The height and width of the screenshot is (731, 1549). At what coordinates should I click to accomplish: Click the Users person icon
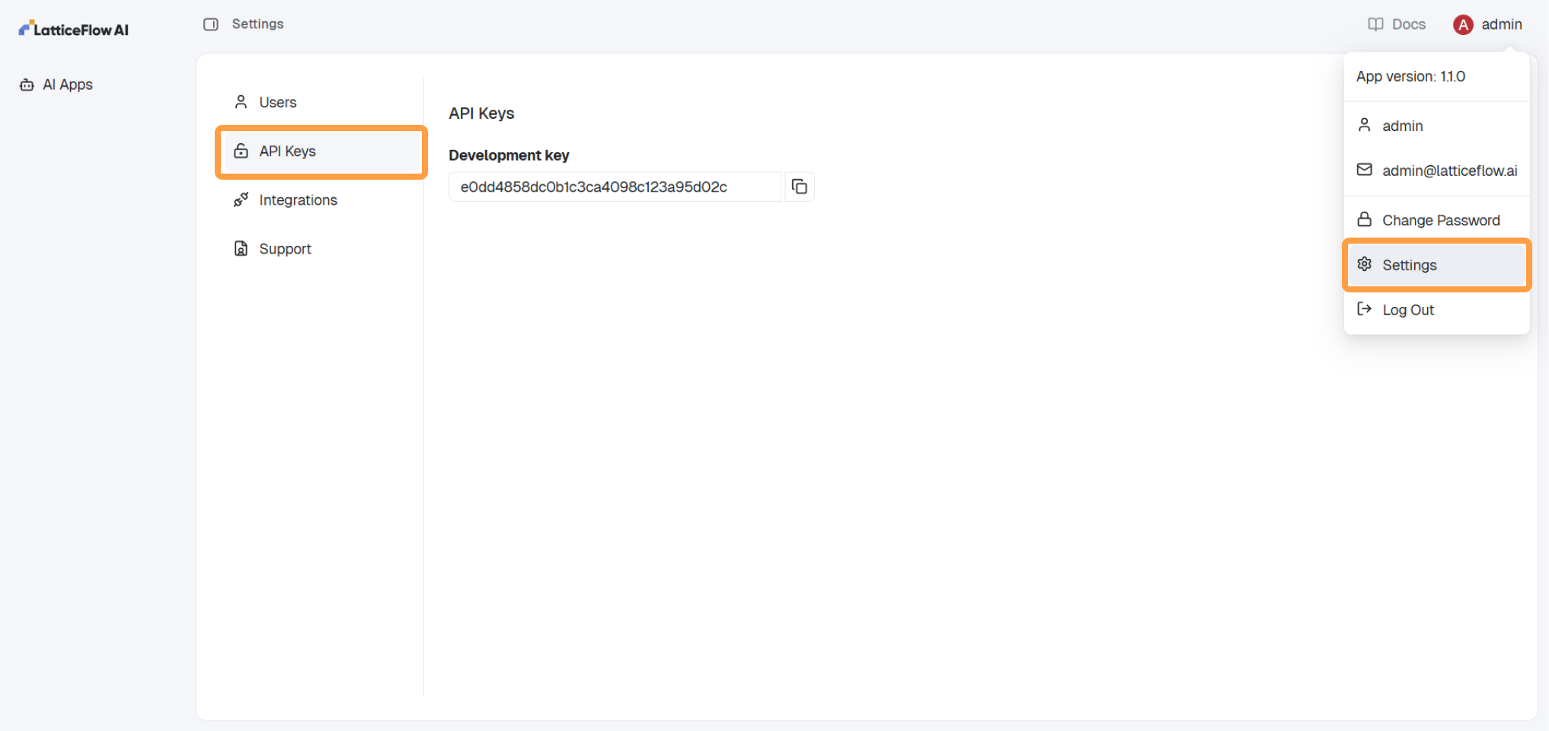(241, 101)
